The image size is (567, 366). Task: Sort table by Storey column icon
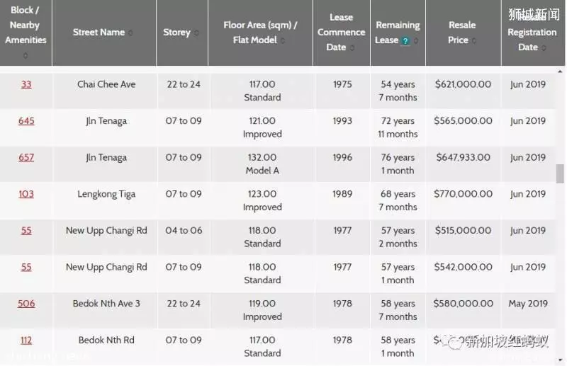196,33
